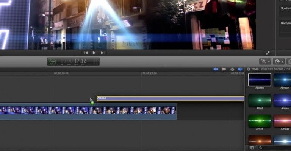Jump to next edit point in viewer
The height and width of the screenshot is (151, 291).
point(103,53)
